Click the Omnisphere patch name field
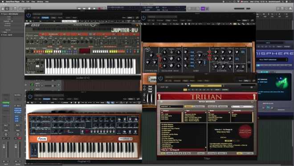 [272, 59]
